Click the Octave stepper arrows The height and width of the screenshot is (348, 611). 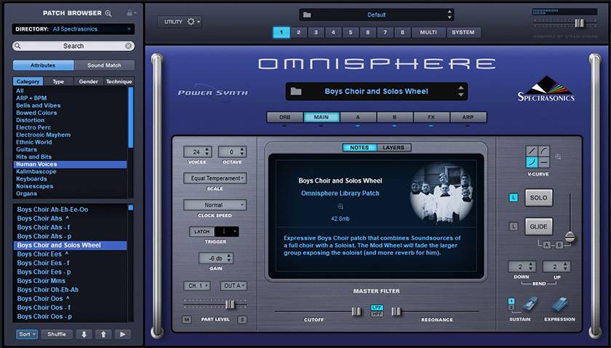[x=242, y=151]
